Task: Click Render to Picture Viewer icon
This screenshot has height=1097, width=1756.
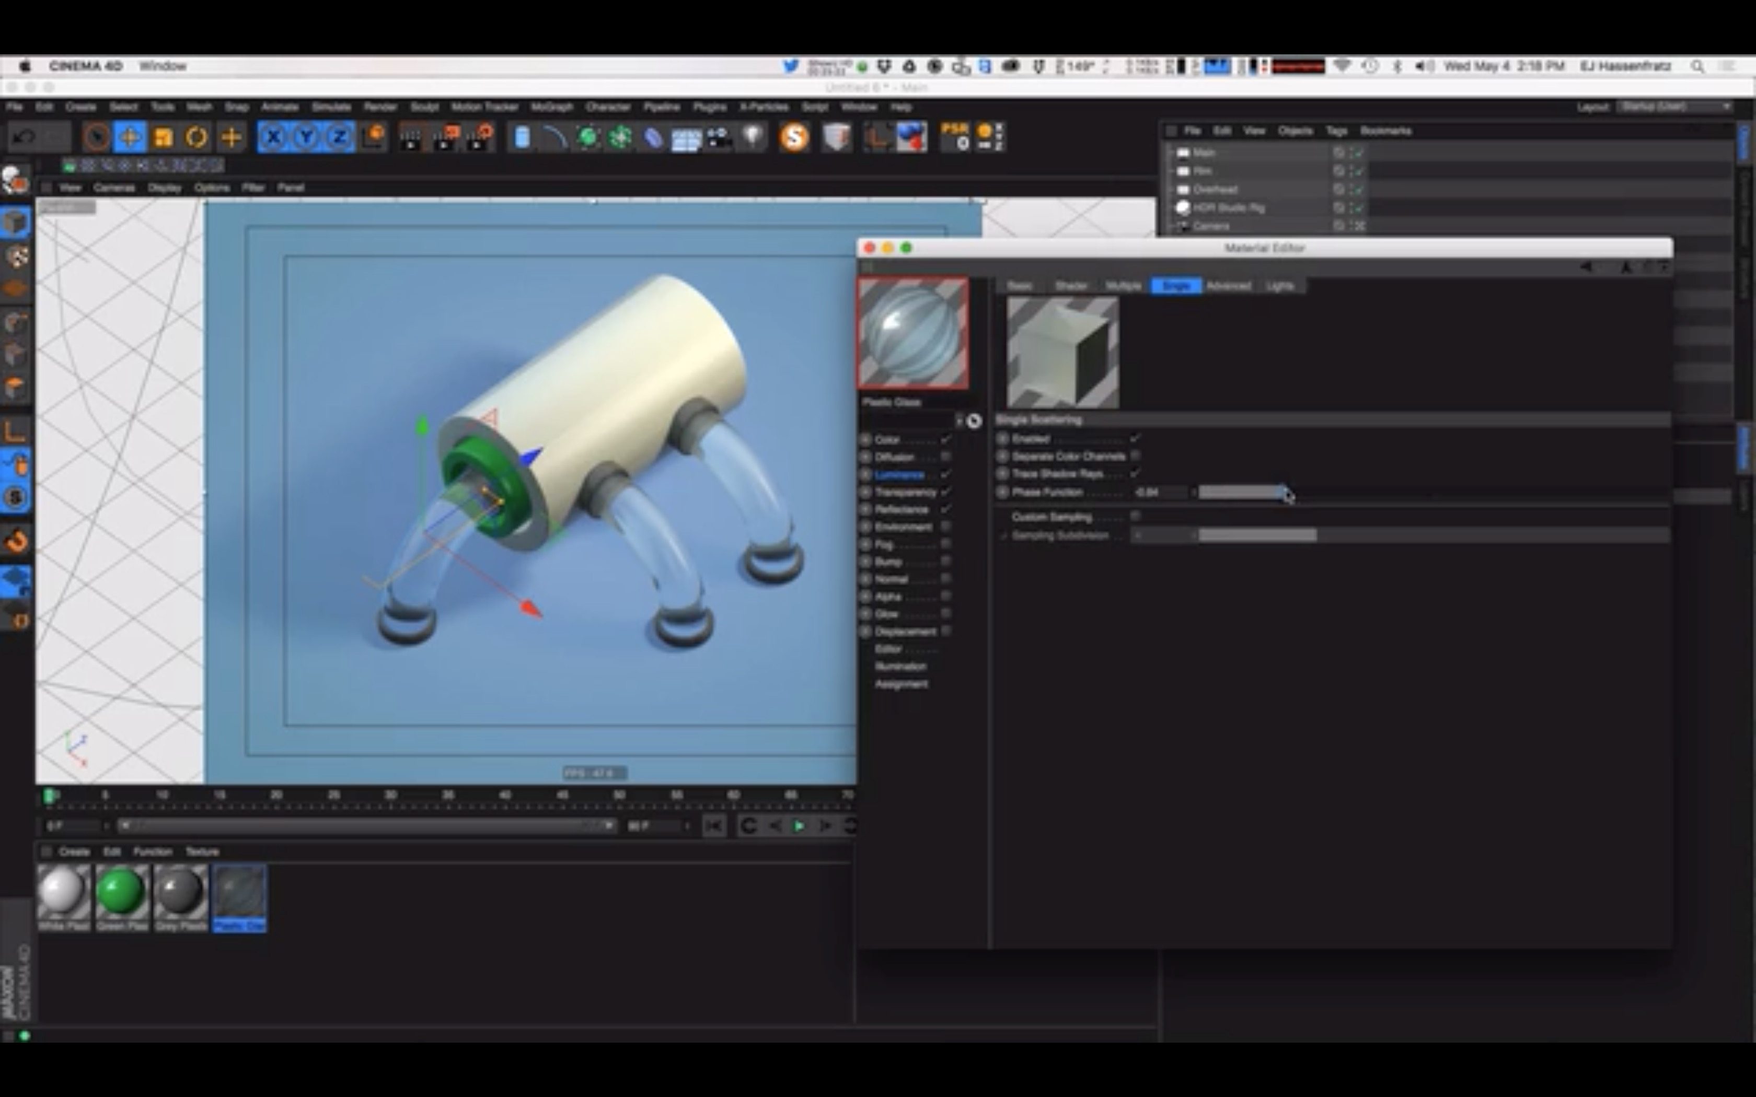Action: pyautogui.click(x=445, y=137)
